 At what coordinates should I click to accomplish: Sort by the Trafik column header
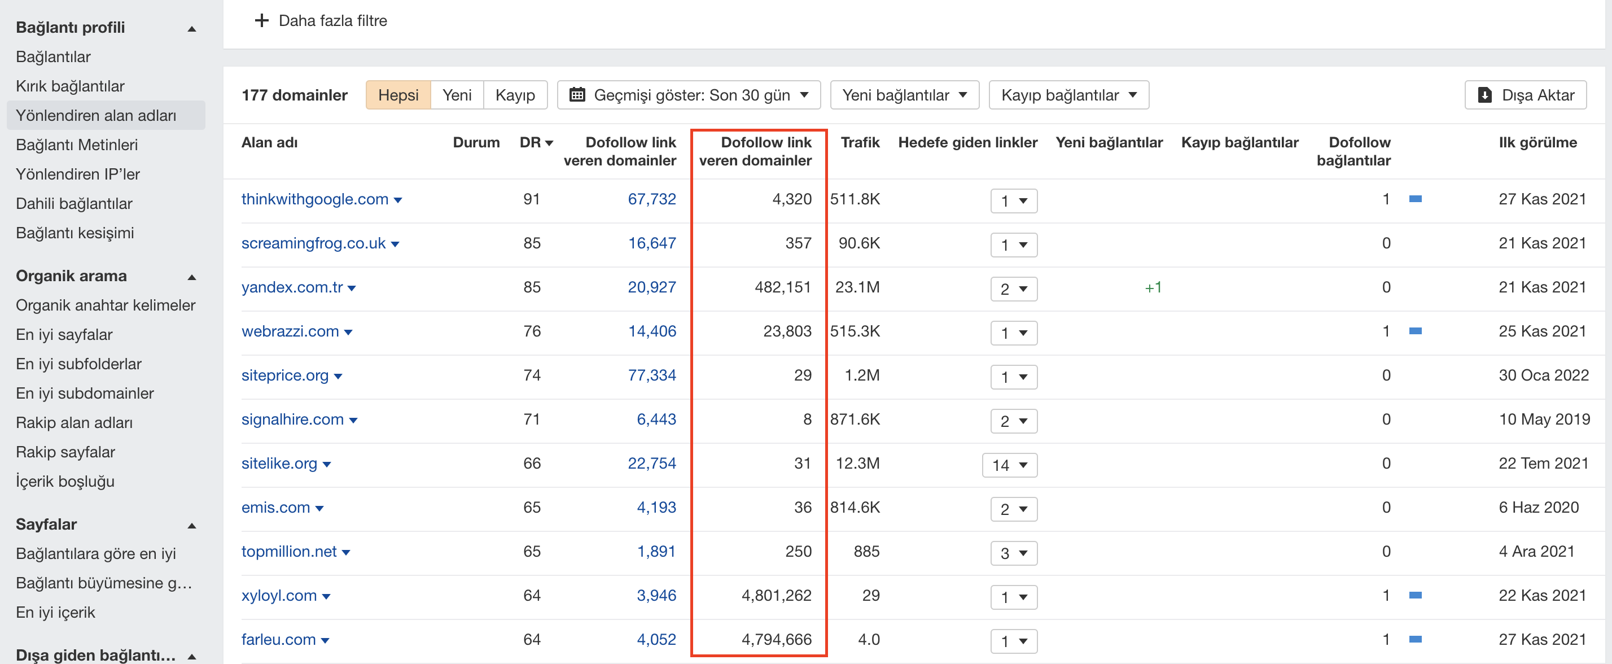click(860, 143)
